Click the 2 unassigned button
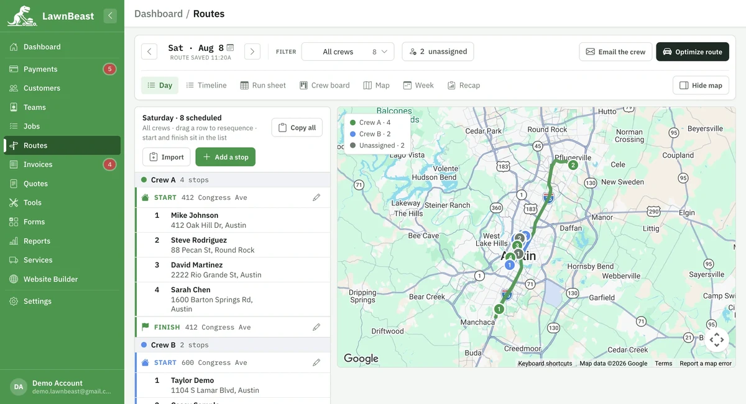Image resolution: width=746 pixels, height=404 pixels. (438, 52)
